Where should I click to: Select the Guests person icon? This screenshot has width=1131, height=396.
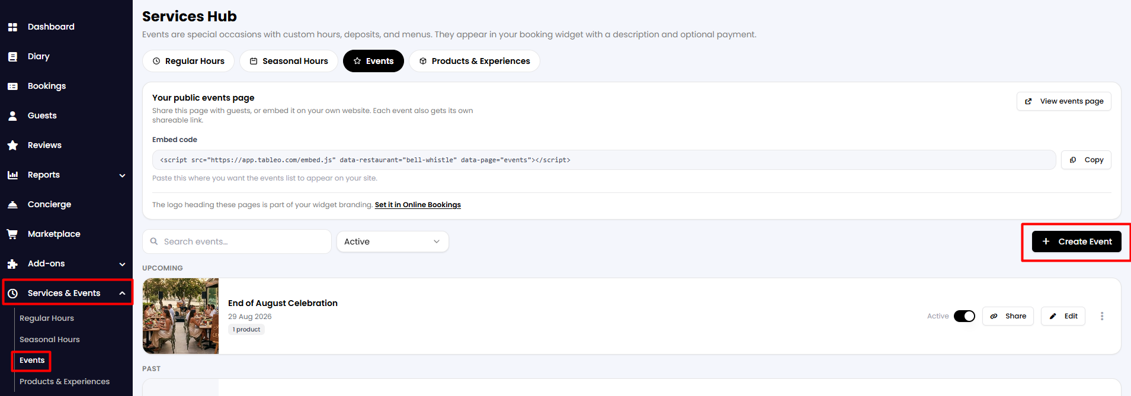[12, 116]
